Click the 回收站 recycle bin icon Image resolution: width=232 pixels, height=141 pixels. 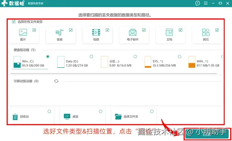(15, 117)
